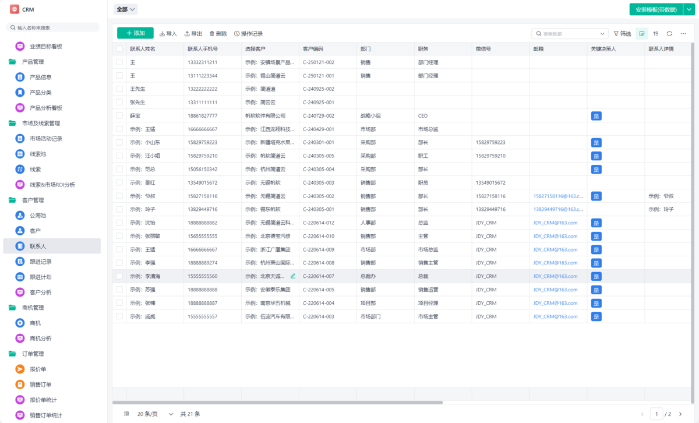Click the horizontal table scrollbar
Screen dimensions: 699x423
pos(277,402)
